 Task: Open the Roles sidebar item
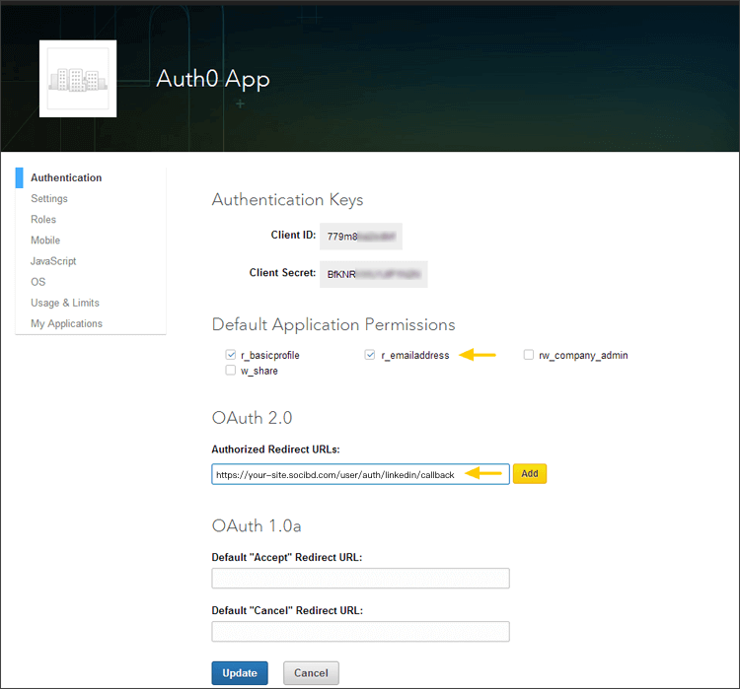tap(43, 220)
